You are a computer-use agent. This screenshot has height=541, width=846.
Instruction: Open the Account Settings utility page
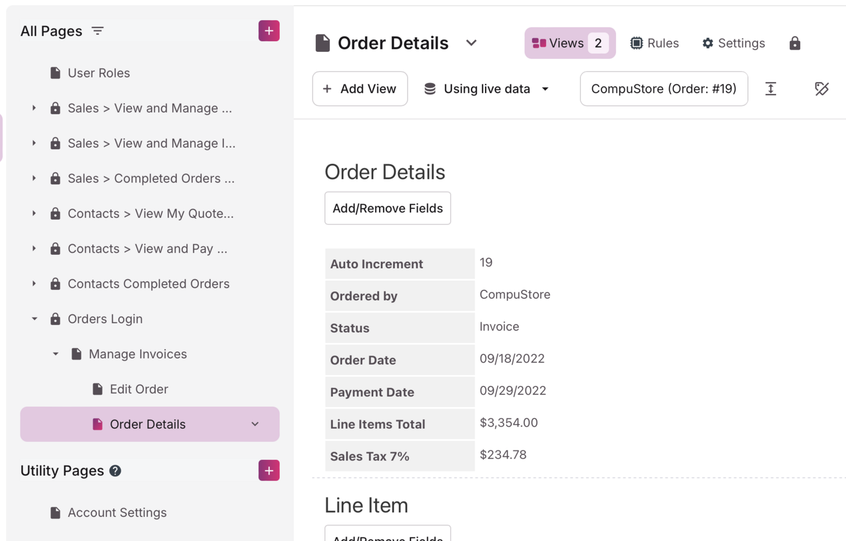click(x=117, y=512)
